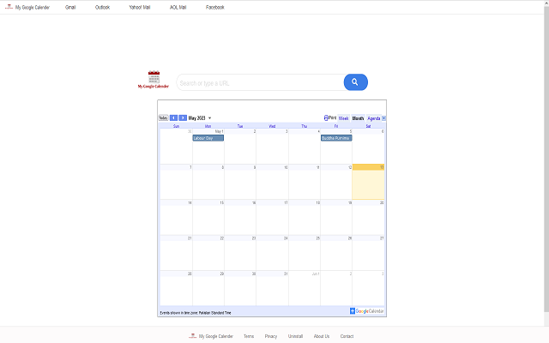The width and height of the screenshot is (549, 343).
Task: Open Terms link in footer
Action: [x=249, y=336]
